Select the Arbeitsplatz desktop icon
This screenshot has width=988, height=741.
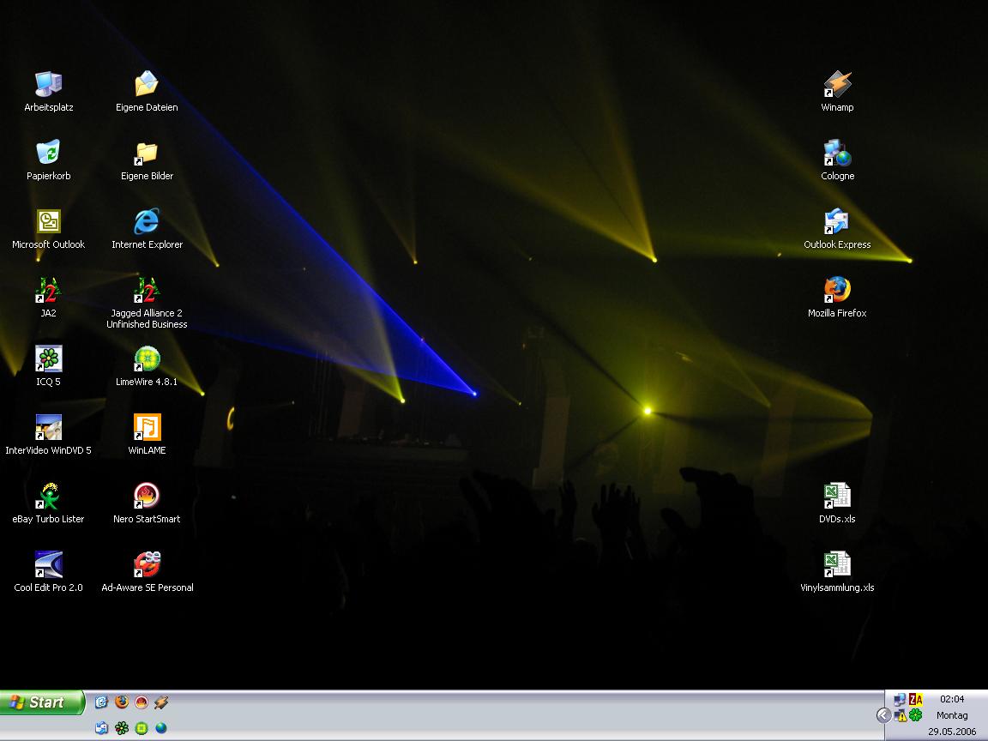49,84
